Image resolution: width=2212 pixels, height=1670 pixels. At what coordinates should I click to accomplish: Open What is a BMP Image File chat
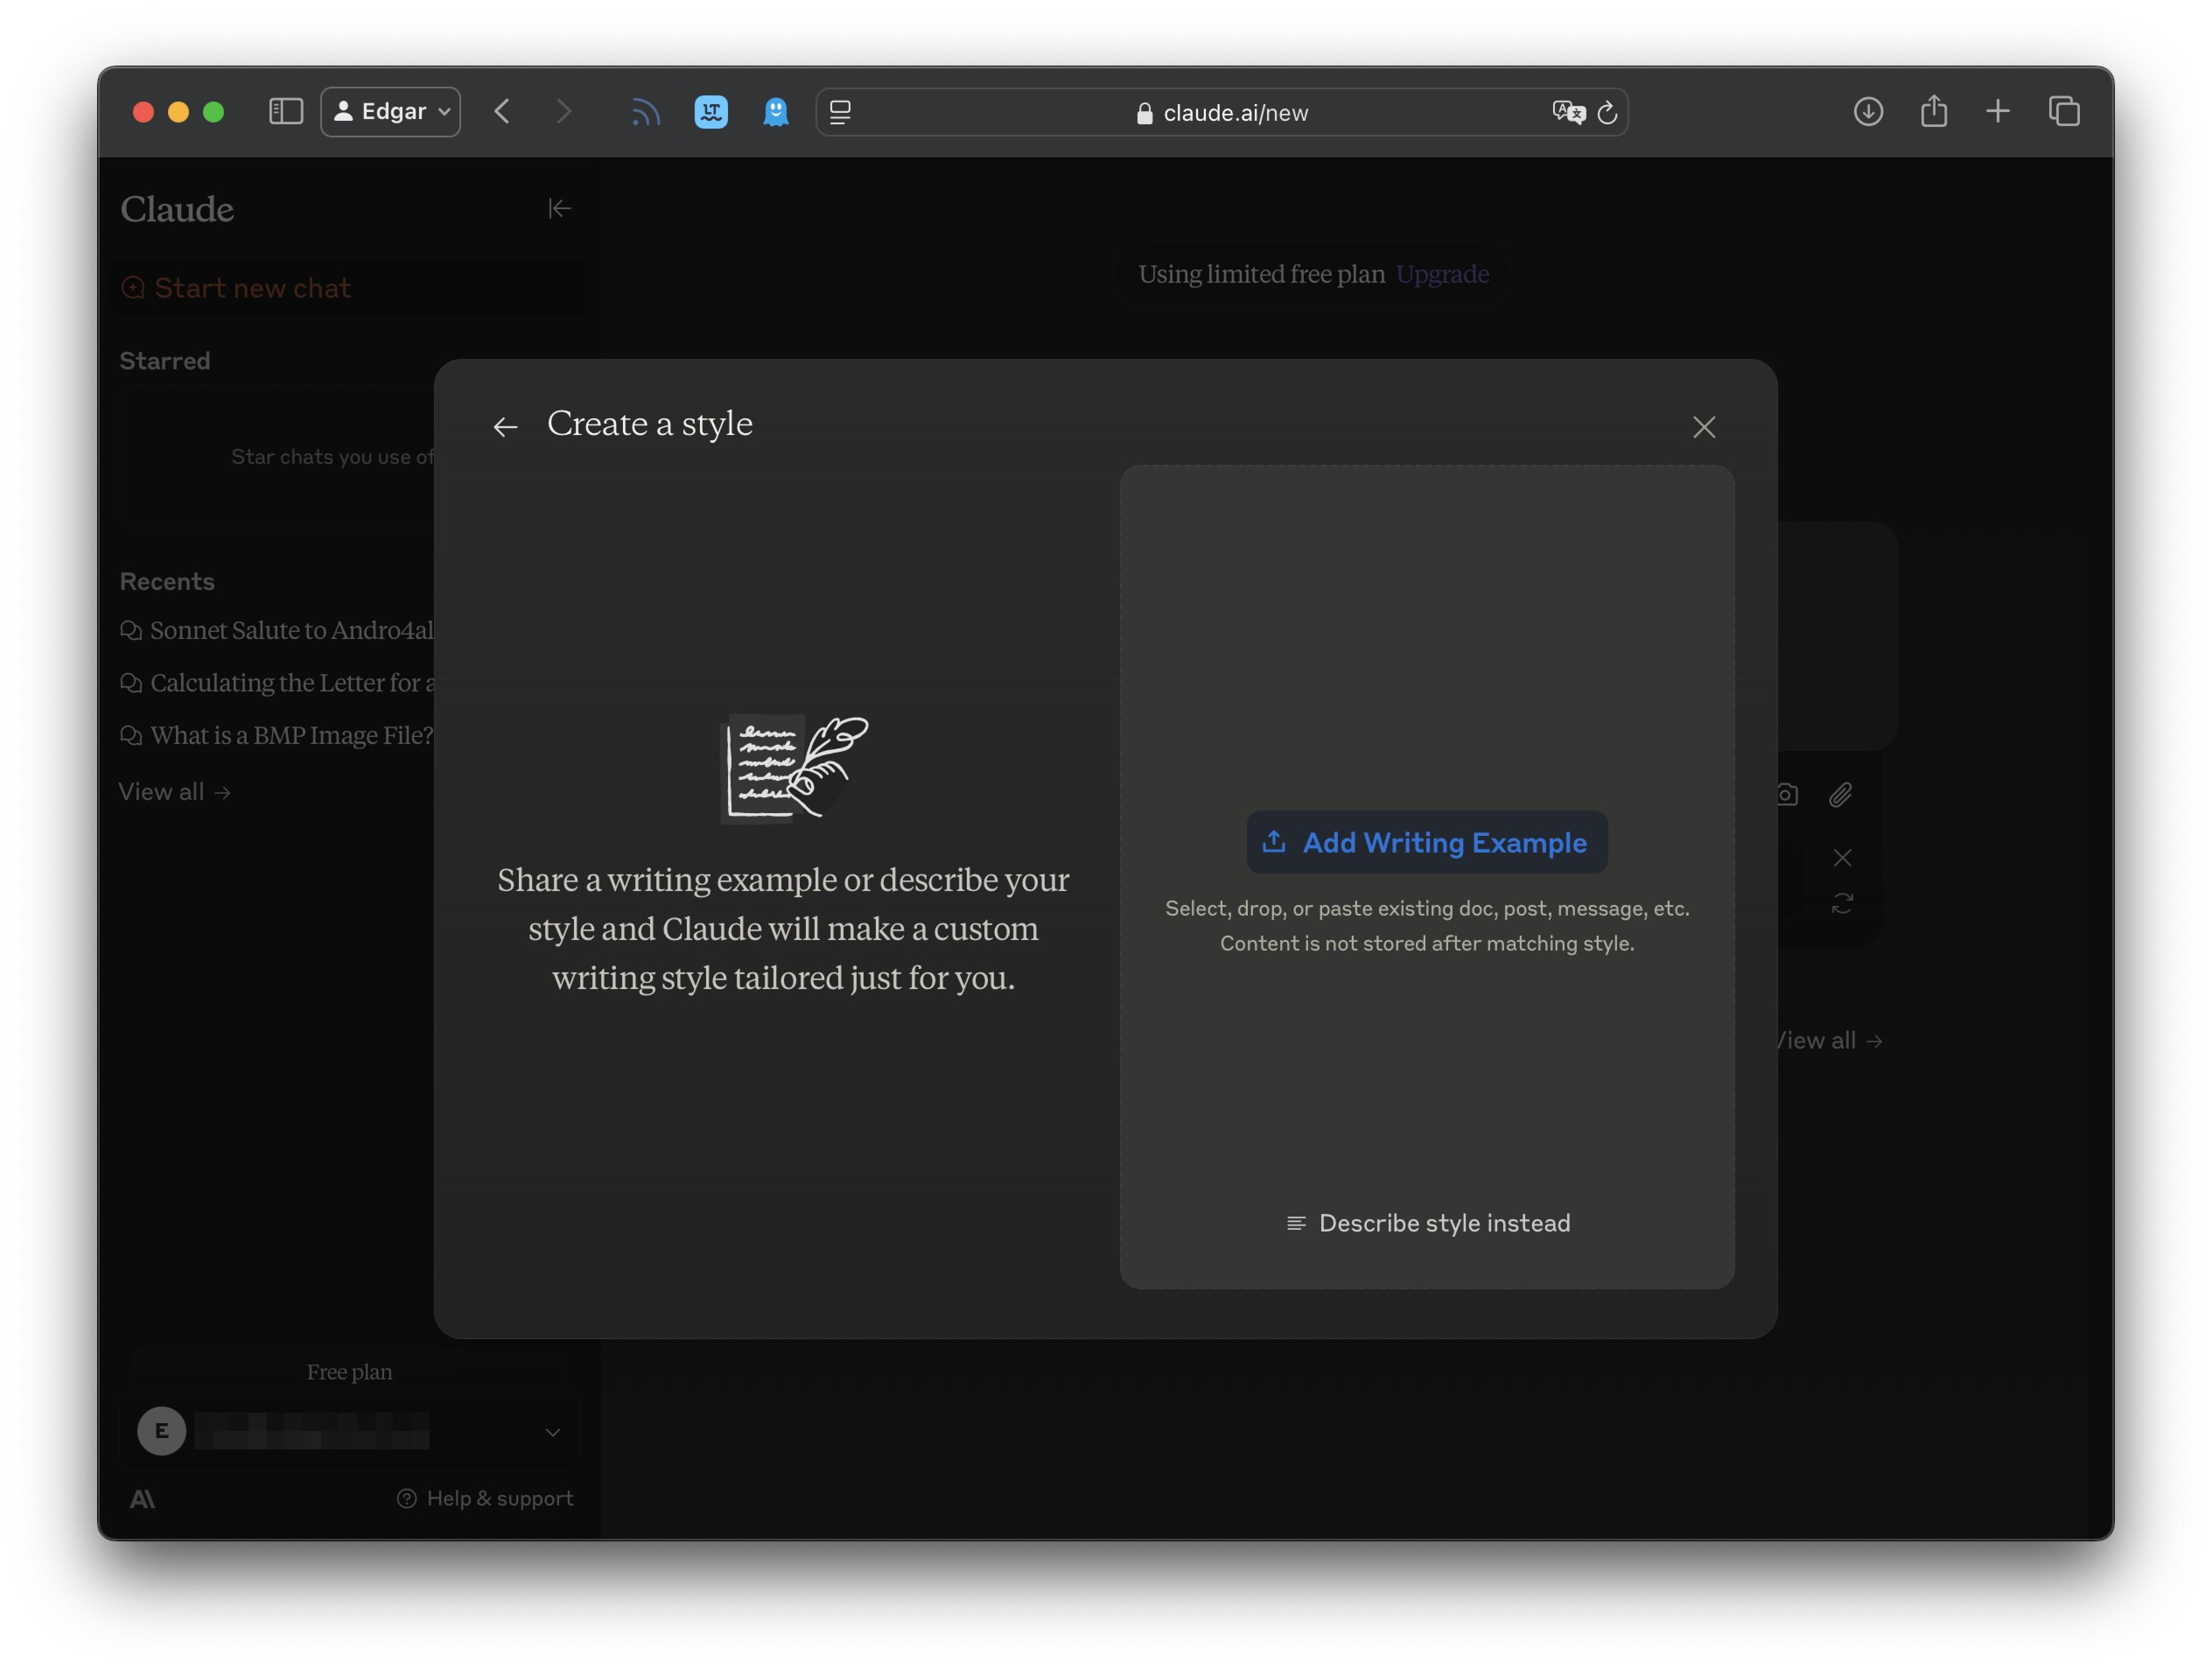click(277, 736)
